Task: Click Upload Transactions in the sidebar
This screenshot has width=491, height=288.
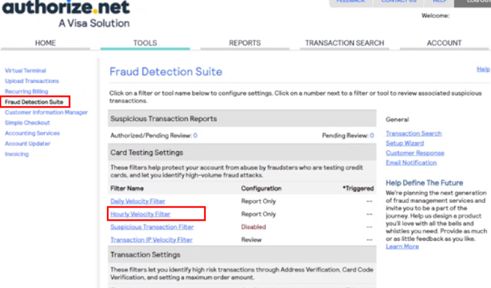Action: click(31, 81)
